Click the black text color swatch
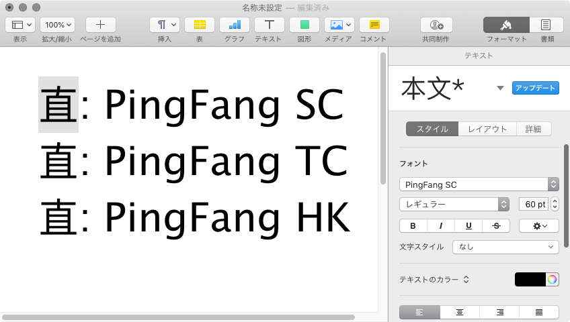Screen dimensions: 570x322 tap(530, 280)
